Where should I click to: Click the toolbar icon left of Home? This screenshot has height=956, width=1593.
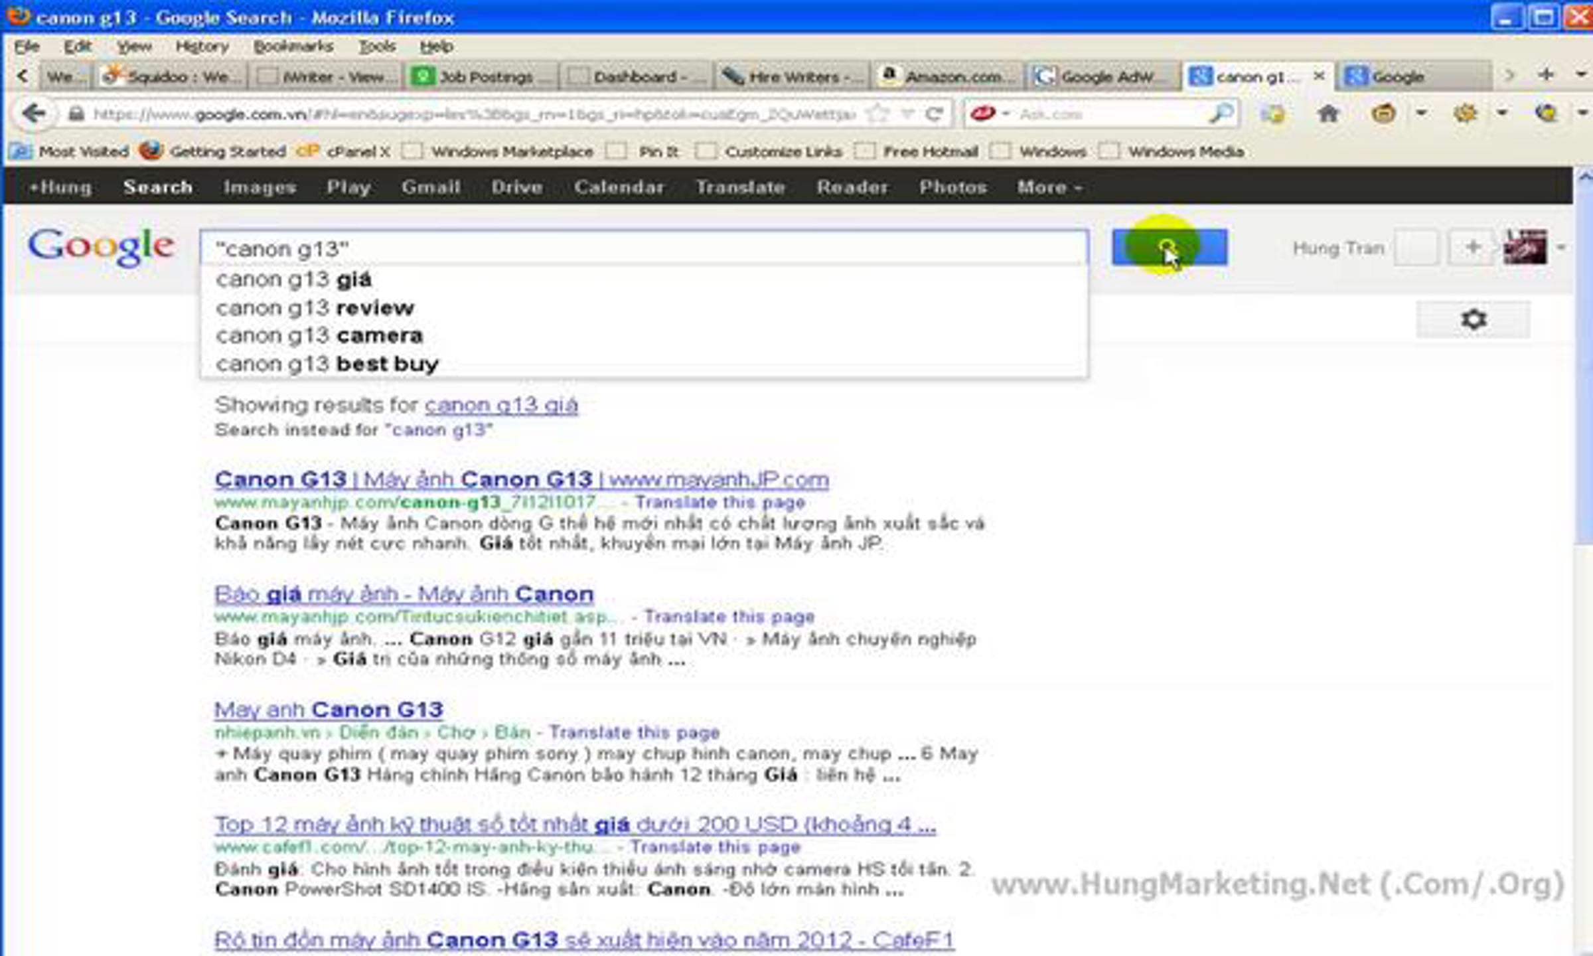1272,114
